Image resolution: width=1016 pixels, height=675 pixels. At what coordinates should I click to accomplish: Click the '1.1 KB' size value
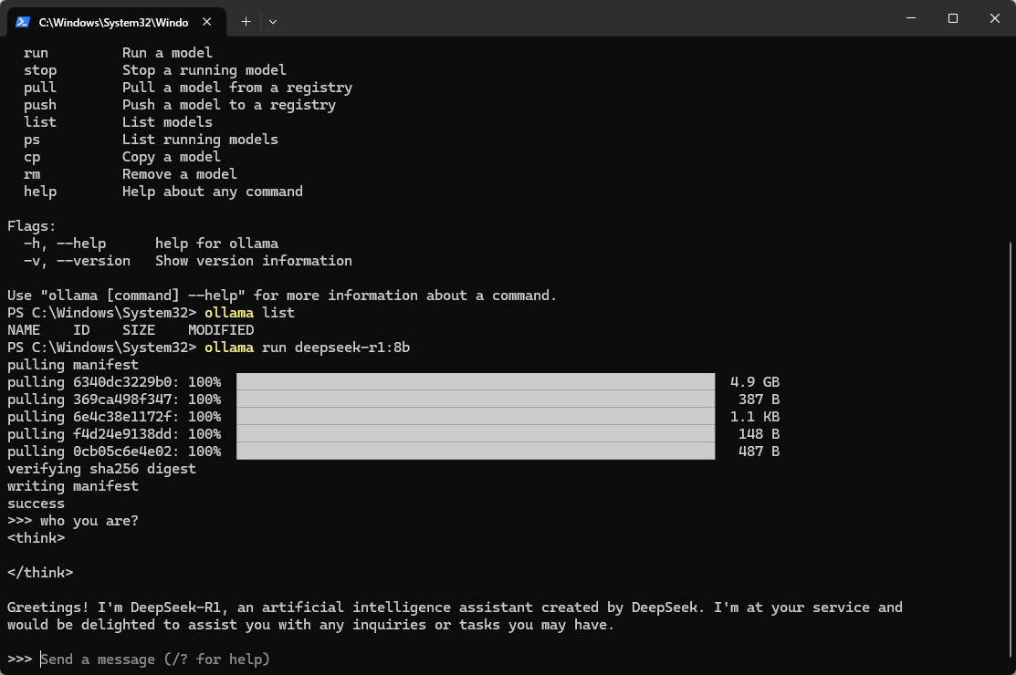(x=755, y=417)
